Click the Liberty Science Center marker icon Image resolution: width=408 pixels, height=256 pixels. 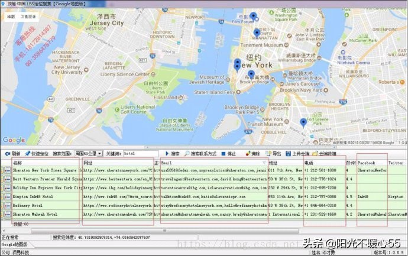point(153,74)
